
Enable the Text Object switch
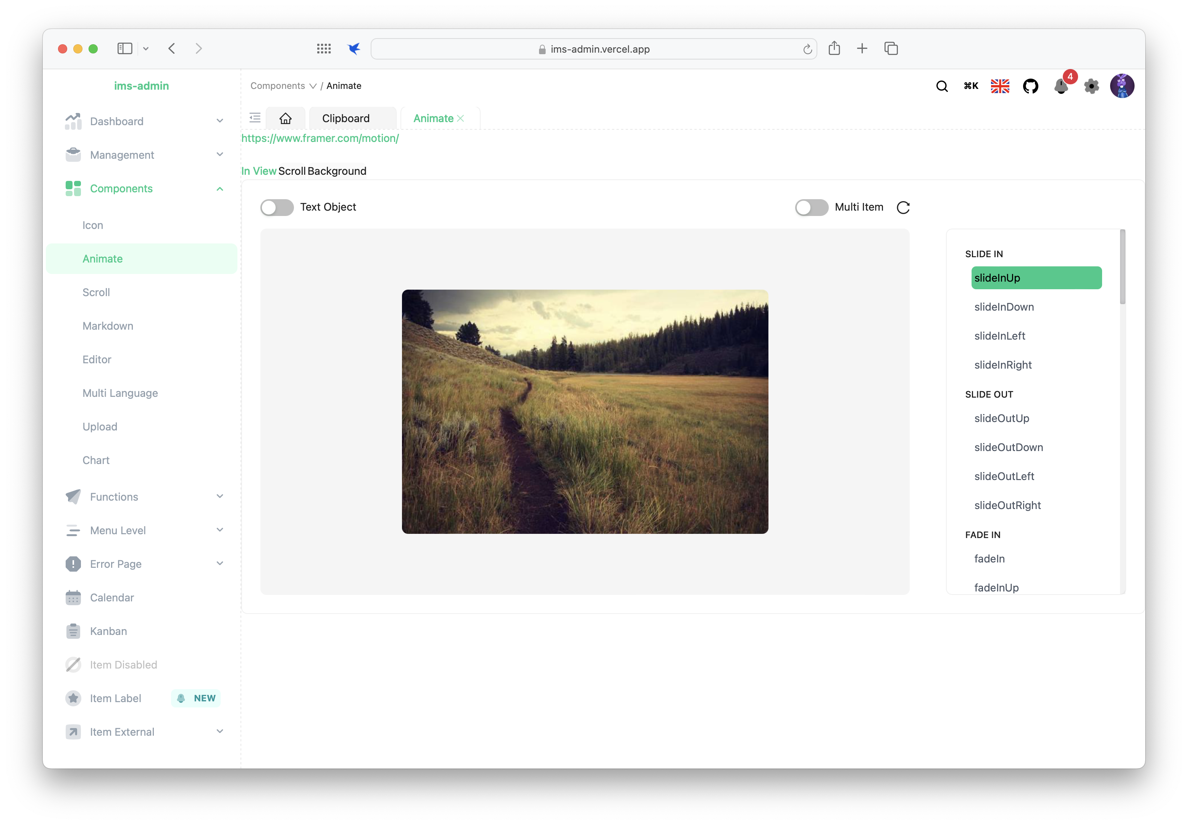coord(277,207)
